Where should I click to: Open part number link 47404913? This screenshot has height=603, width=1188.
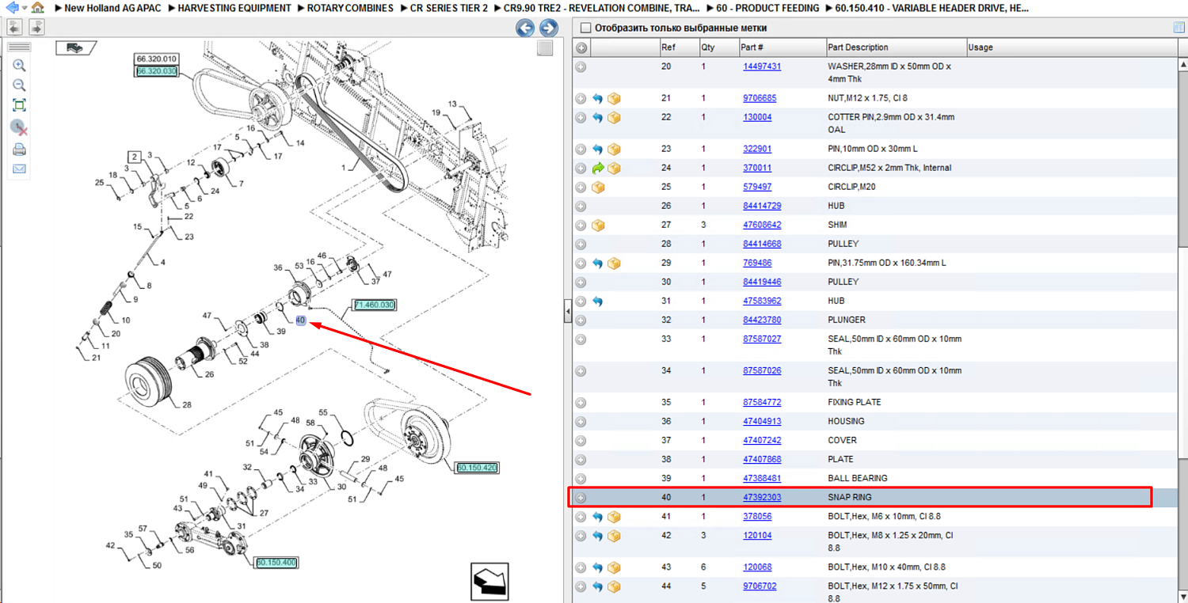pyautogui.click(x=762, y=421)
